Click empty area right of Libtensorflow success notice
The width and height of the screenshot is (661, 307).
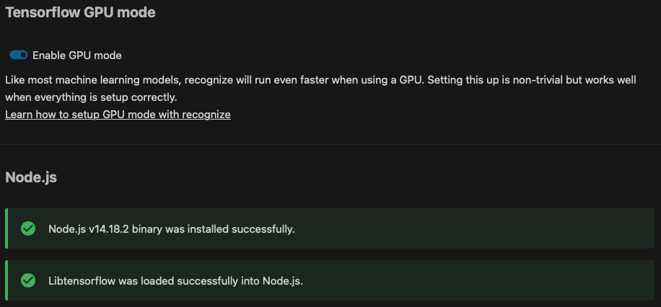(x=478, y=280)
